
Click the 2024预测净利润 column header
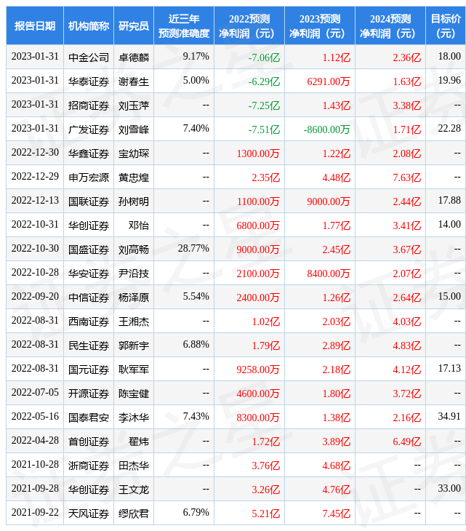390,26
